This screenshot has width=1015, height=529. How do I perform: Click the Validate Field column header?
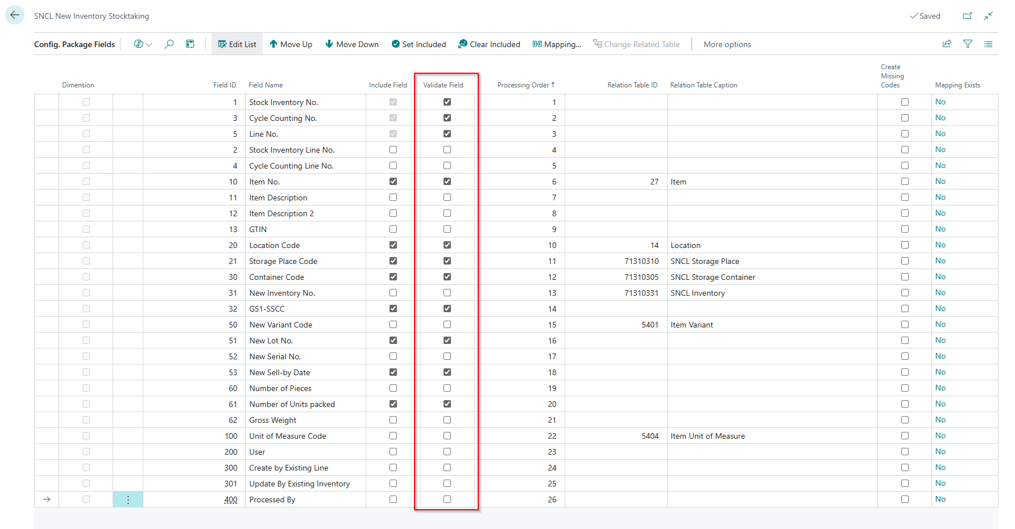[x=444, y=85]
